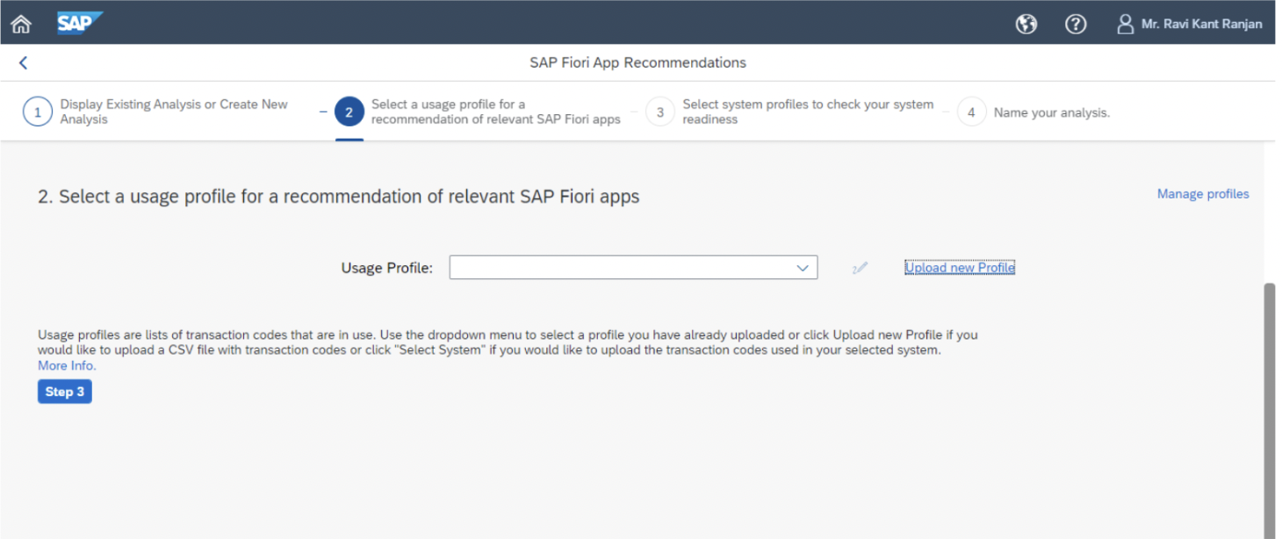Screen dimensions: 1282x539
Task: Click the Home icon in the shell bar
Action: [x=20, y=24]
